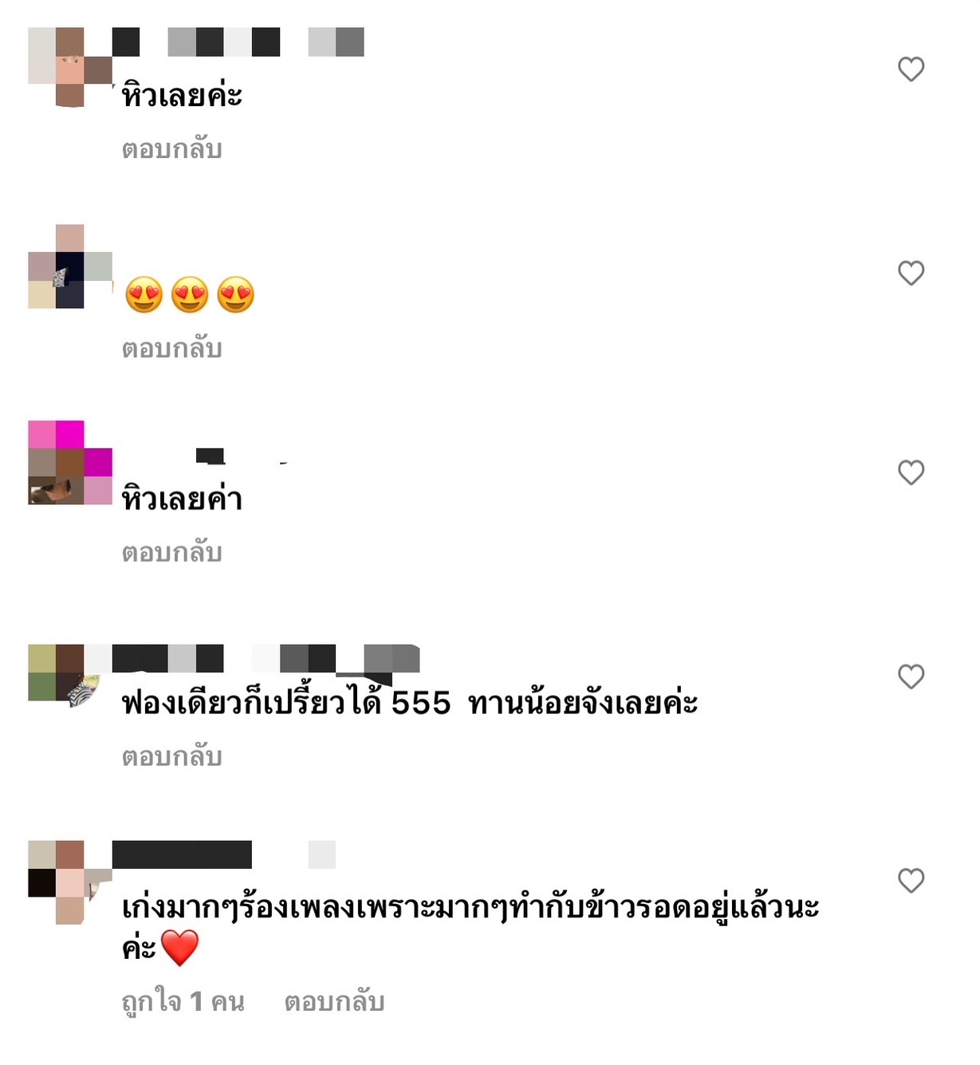View who liked via "ถูกใจ 1 คน"

183,1002
